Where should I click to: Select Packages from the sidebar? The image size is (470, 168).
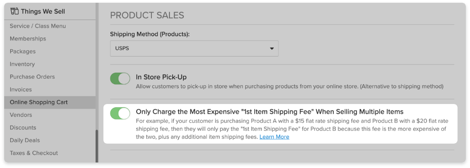pos(23,52)
